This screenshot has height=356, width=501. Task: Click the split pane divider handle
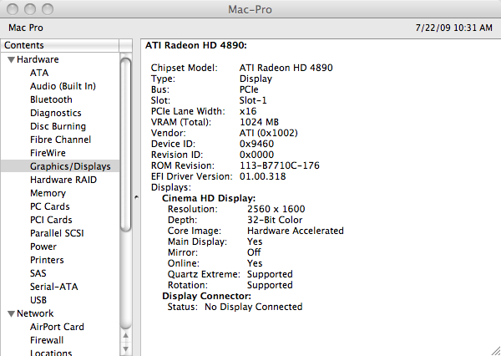(136, 197)
